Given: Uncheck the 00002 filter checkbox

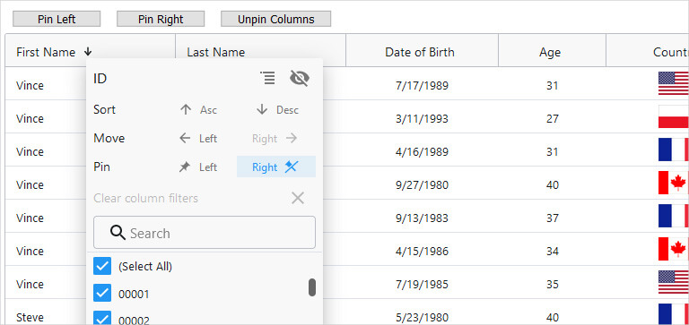Looking at the screenshot, I should point(102,319).
